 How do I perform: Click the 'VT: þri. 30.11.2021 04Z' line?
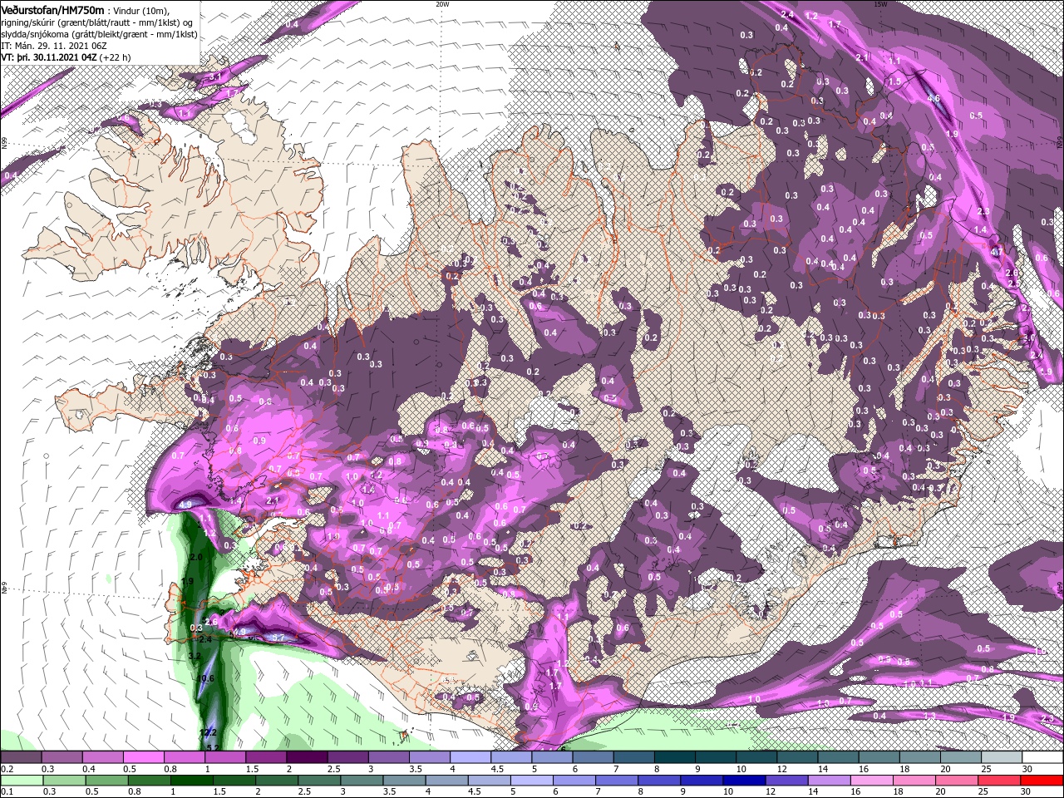tap(49, 57)
